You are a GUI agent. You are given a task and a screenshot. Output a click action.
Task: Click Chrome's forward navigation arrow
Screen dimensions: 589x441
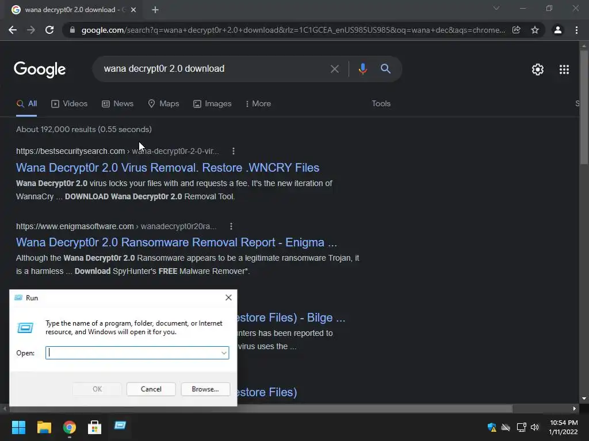(31, 30)
